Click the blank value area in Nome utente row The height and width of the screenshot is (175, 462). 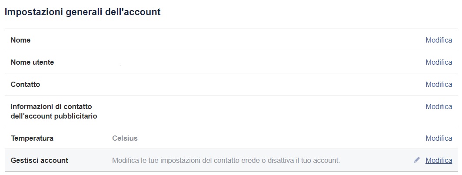[x=265, y=62]
